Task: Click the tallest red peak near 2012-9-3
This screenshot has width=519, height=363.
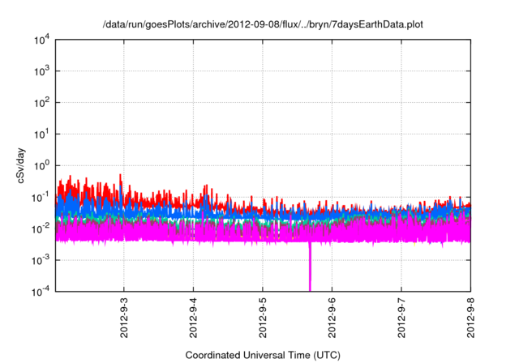Action: click(x=122, y=177)
